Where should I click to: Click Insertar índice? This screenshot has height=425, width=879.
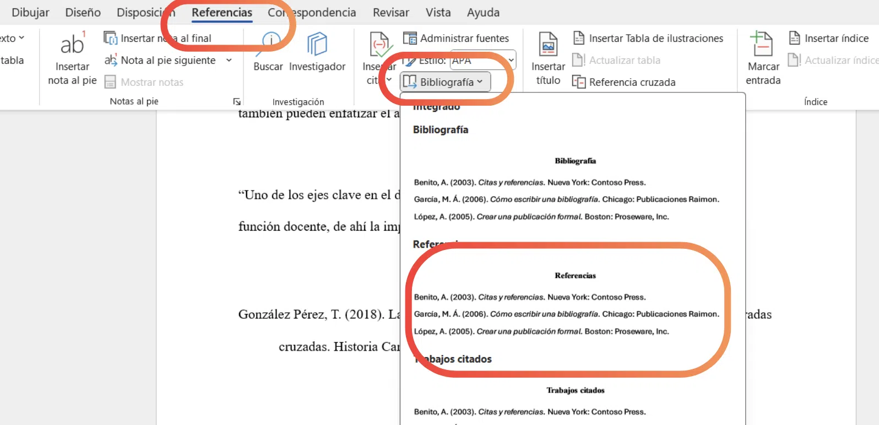point(829,38)
